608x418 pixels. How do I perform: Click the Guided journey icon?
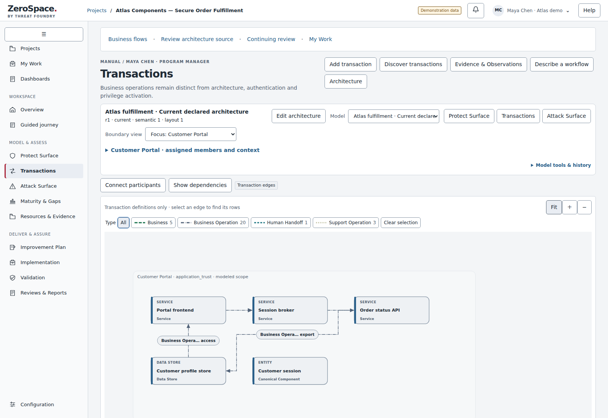(x=13, y=125)
